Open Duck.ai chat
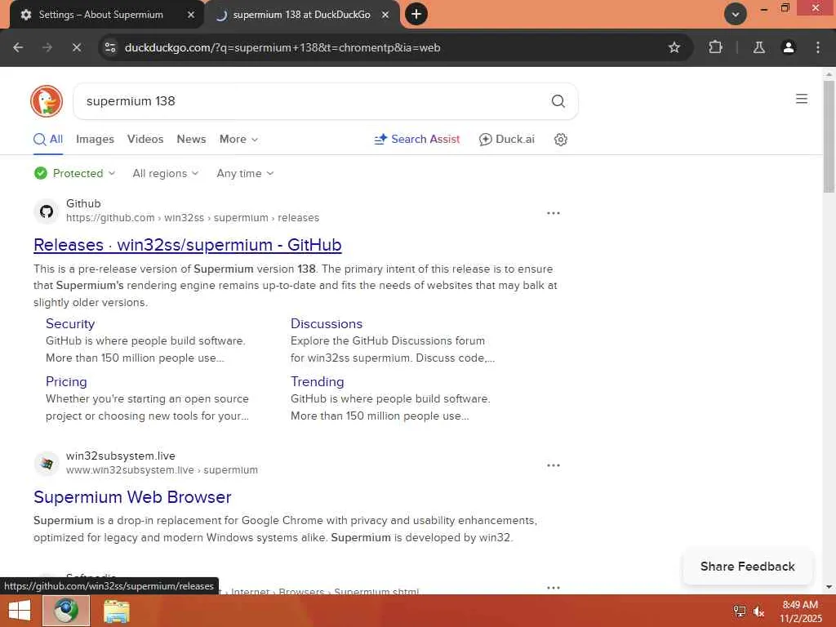The image size is (836, 627). coord(506,139)
